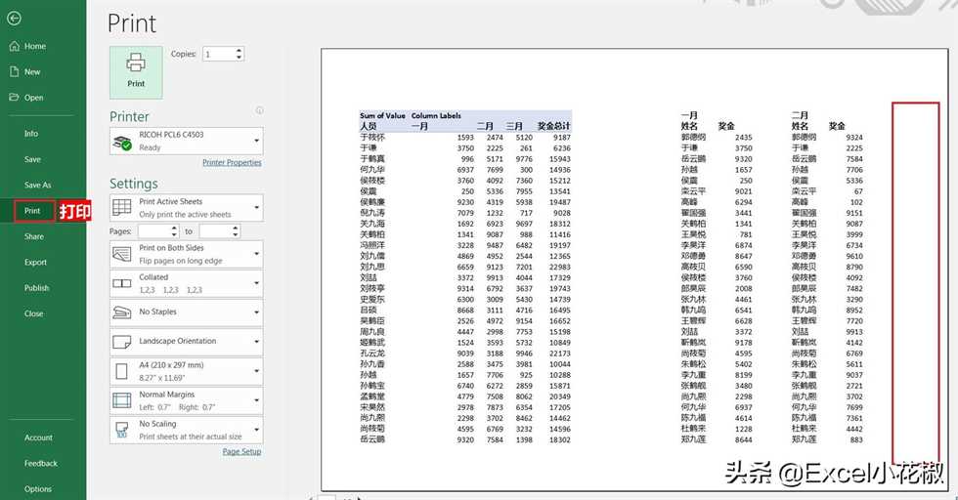
Task: Expand the Landscape Orientation dropdown
Action: click(x=257, y=342)
